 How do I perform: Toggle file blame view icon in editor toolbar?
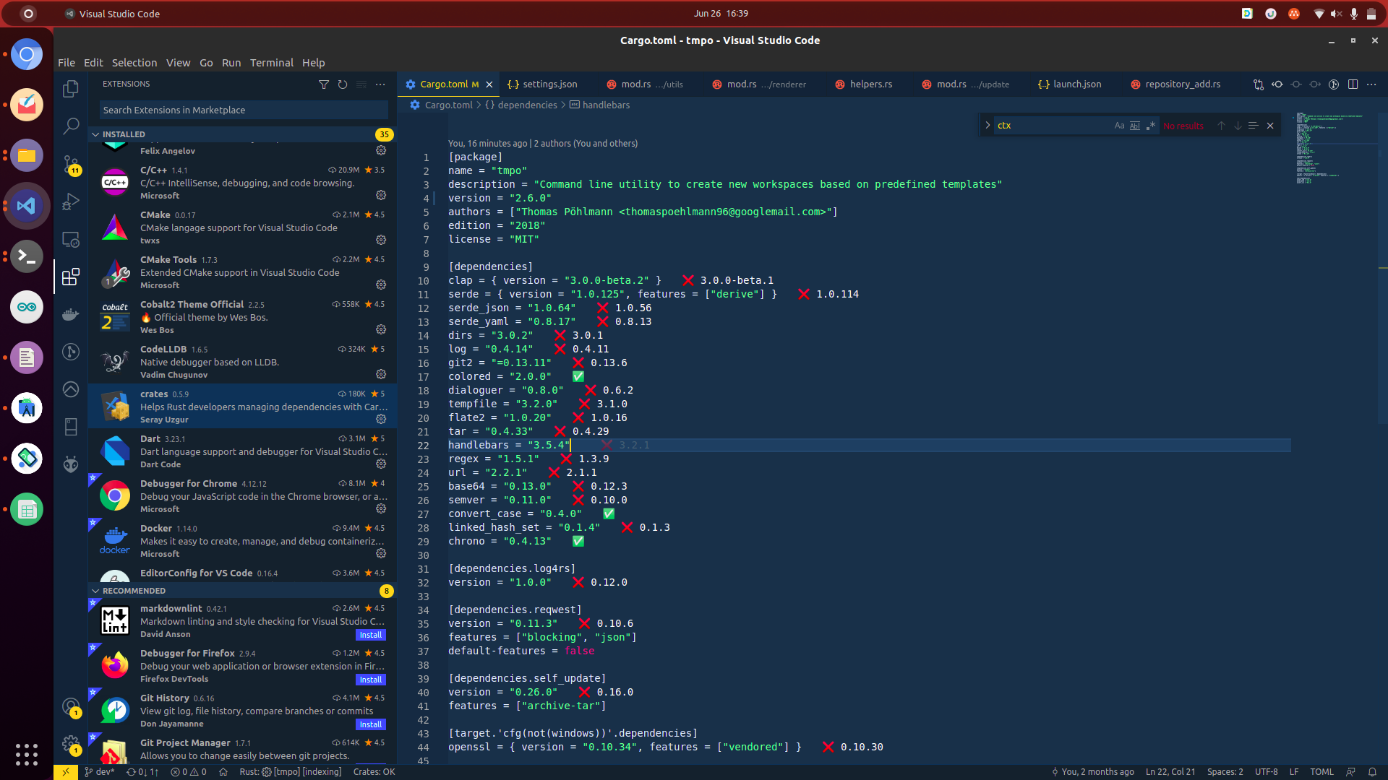point(1334,84)
